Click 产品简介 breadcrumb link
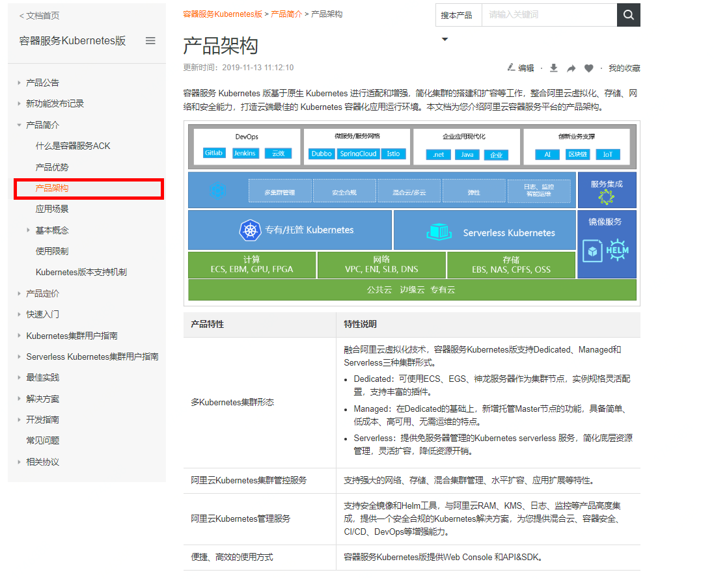The image size is (714, 579). click(286, 14)
